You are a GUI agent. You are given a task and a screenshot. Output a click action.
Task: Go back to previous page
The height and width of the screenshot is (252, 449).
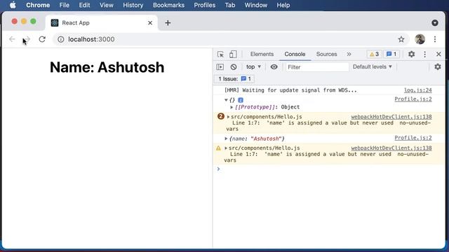12,39
